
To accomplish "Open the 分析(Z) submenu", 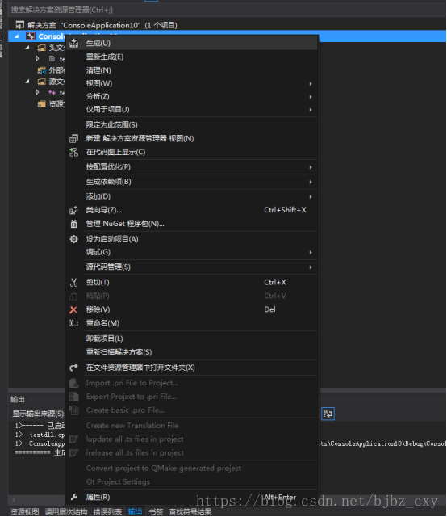I will pos(191,96).
